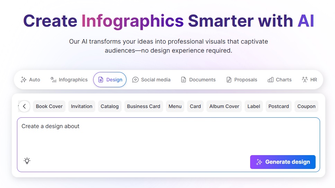Image resolution: width=335 pixels, height=188 pixels.
Task: Switch to the Documents tab
Action: tap(198, 80)
